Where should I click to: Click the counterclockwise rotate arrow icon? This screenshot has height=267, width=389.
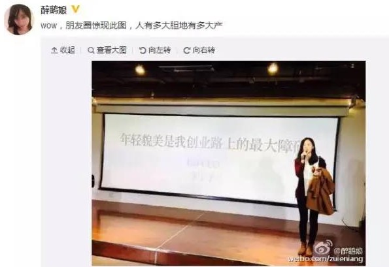coord(143,50)
